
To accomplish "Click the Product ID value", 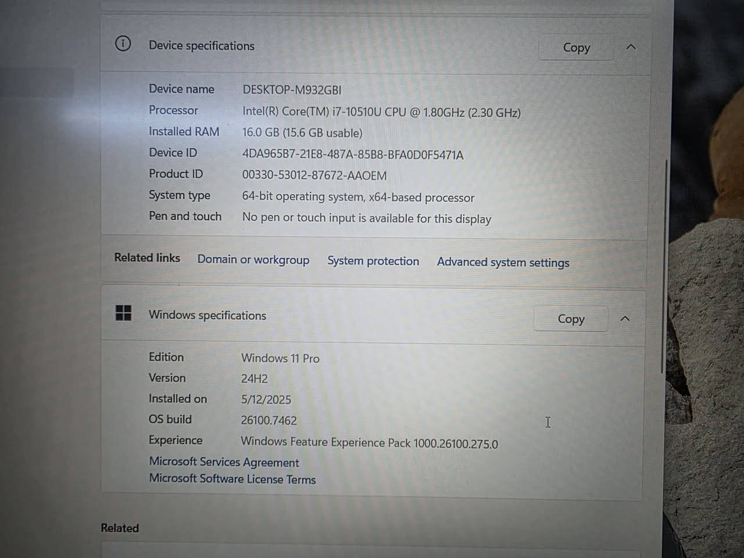I will (314, 175).
